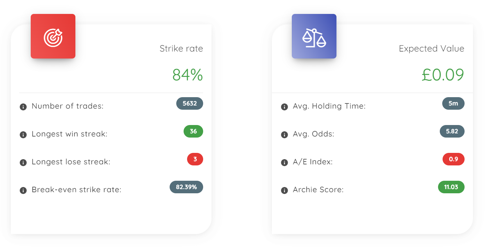Click info icon beside Break-even strike rate
The image size is (489, 249).
[23, 190]
